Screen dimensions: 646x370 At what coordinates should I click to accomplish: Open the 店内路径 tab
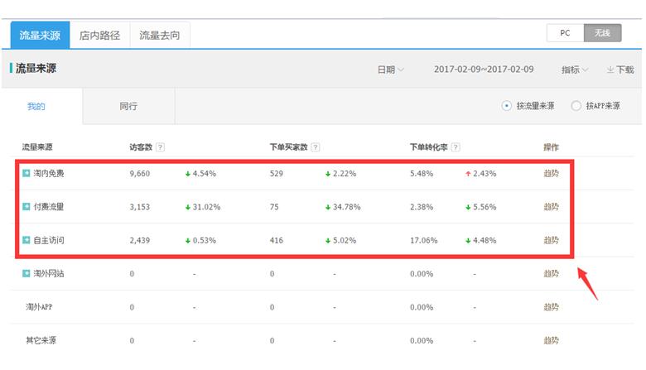tap(99, 36)
